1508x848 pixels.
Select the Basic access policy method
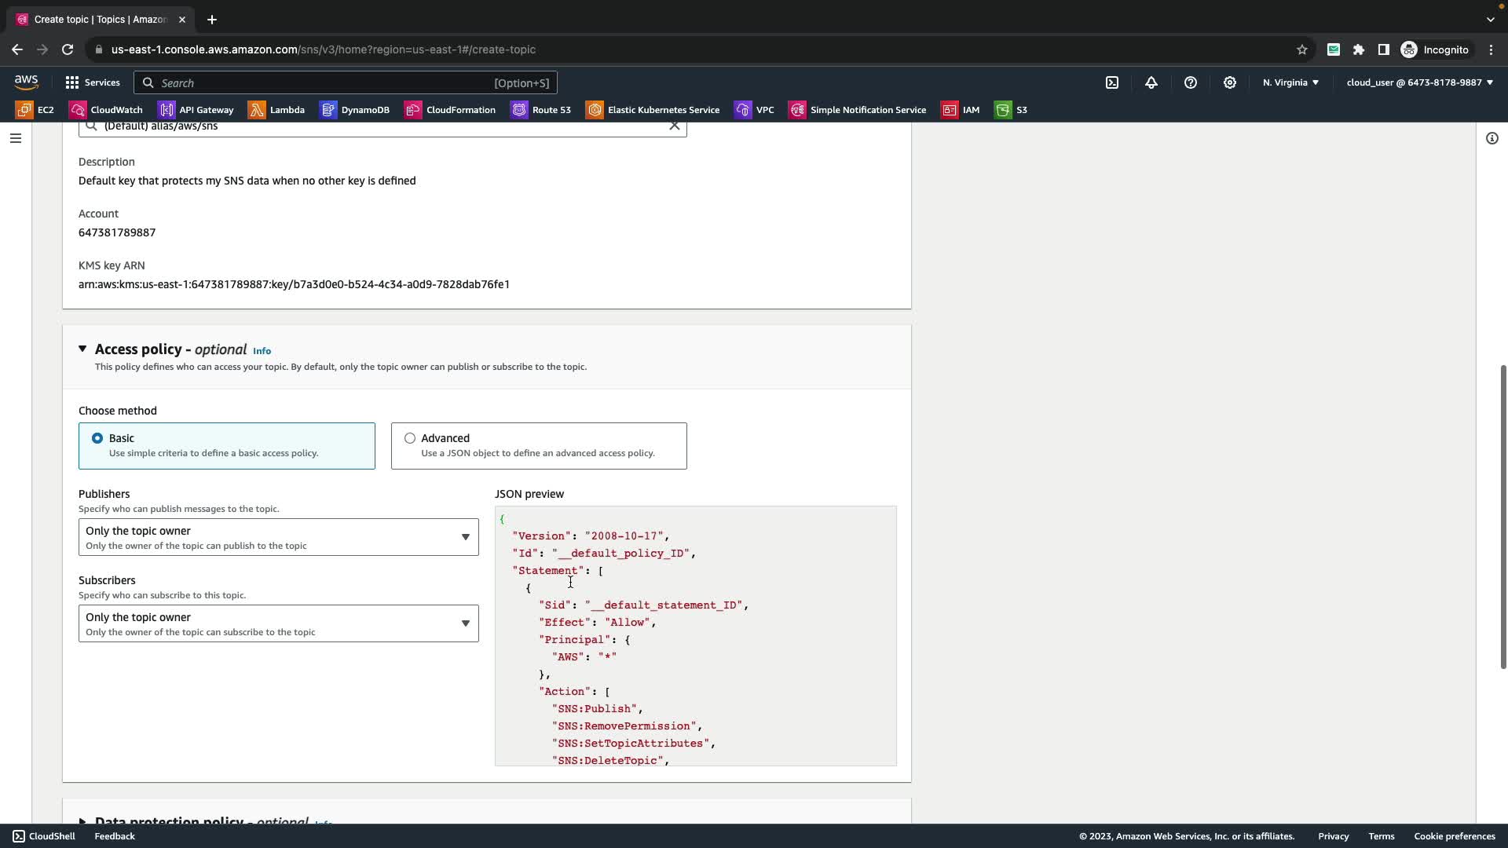click(x=97, y=438)
